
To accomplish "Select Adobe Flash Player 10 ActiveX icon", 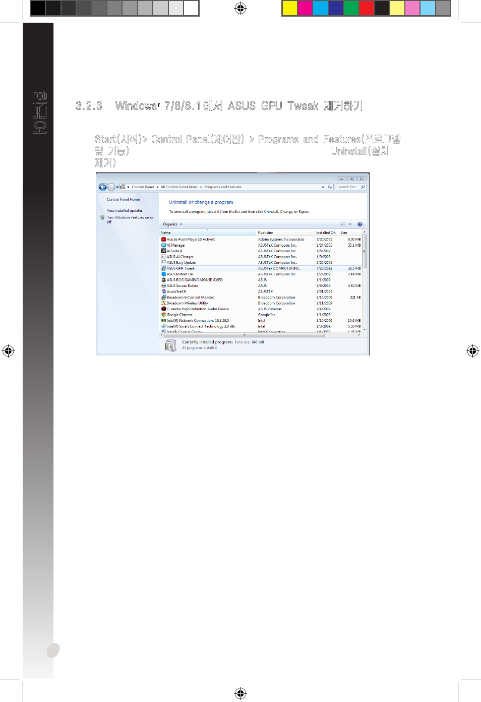I will 163,240.
